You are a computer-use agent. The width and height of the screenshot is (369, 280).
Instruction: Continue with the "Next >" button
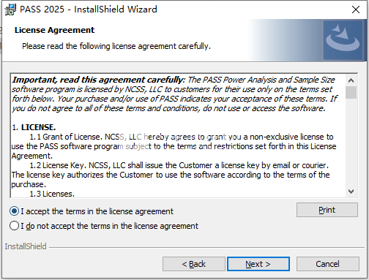pyautogui.click(x=258, y=264)
